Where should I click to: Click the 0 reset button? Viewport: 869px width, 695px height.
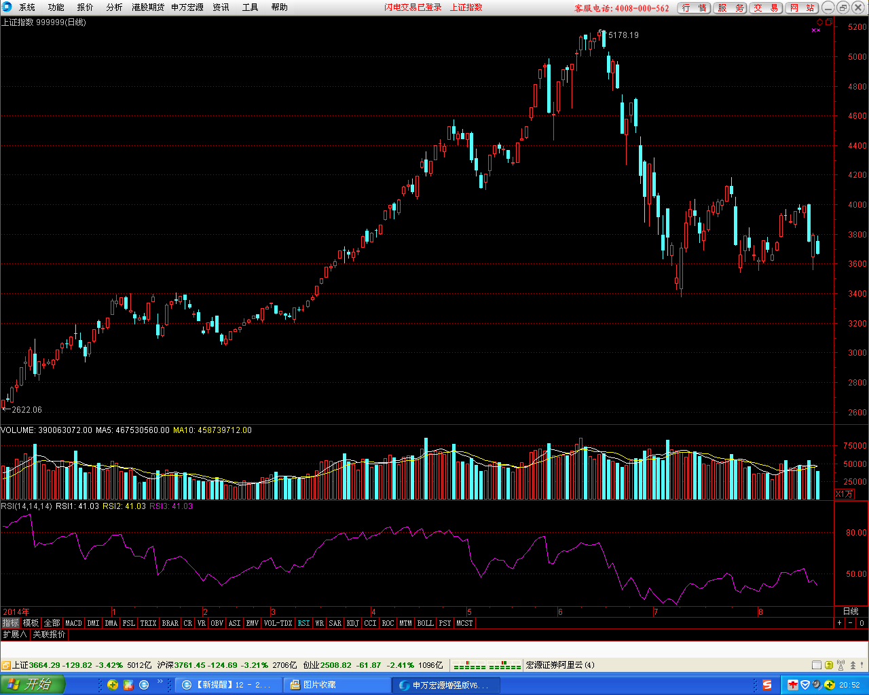click(862, 623)
